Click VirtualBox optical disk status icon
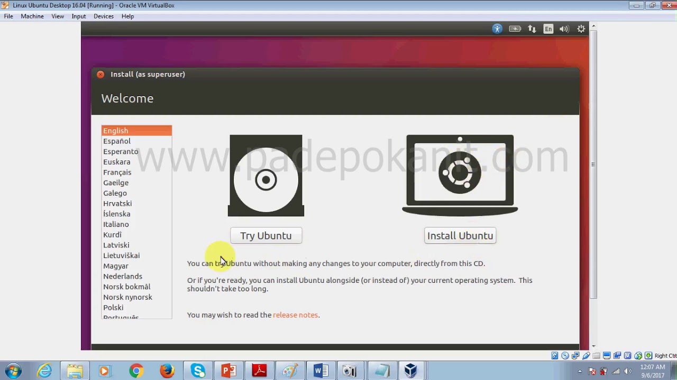The width and height of the screenshot is (677, 380). tap(565, 356)
